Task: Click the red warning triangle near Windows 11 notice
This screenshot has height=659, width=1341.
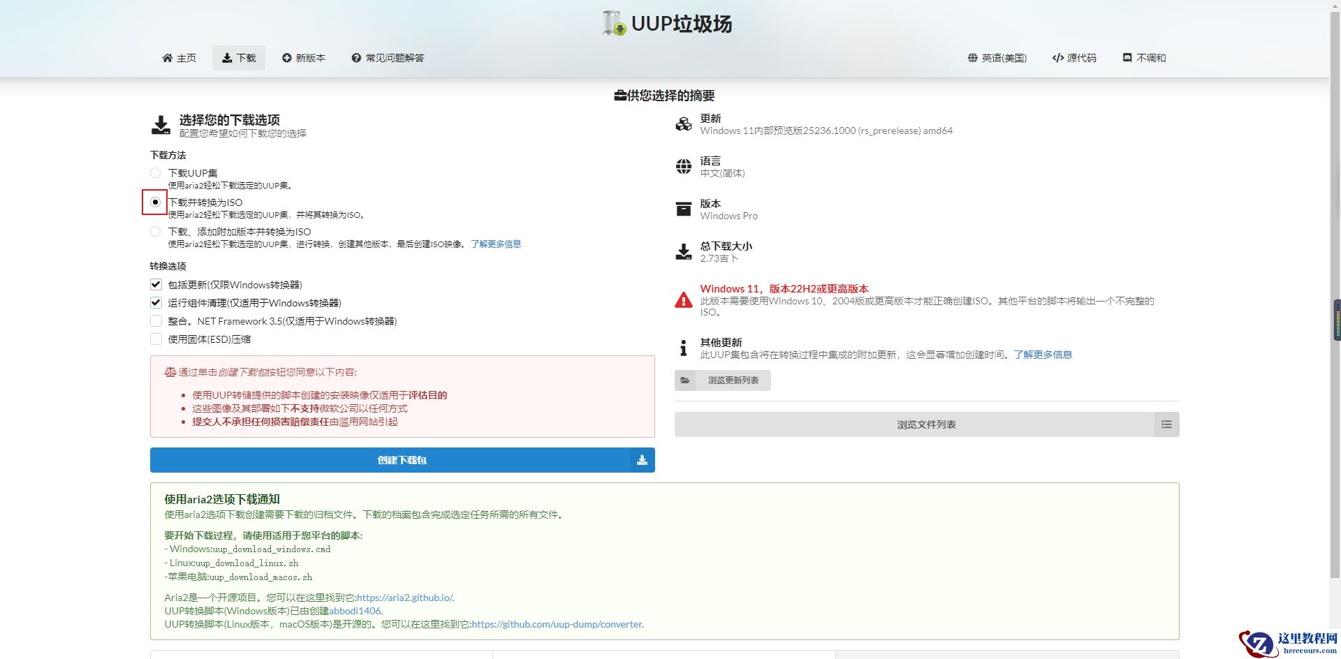Action: click(x=683, y=300)
